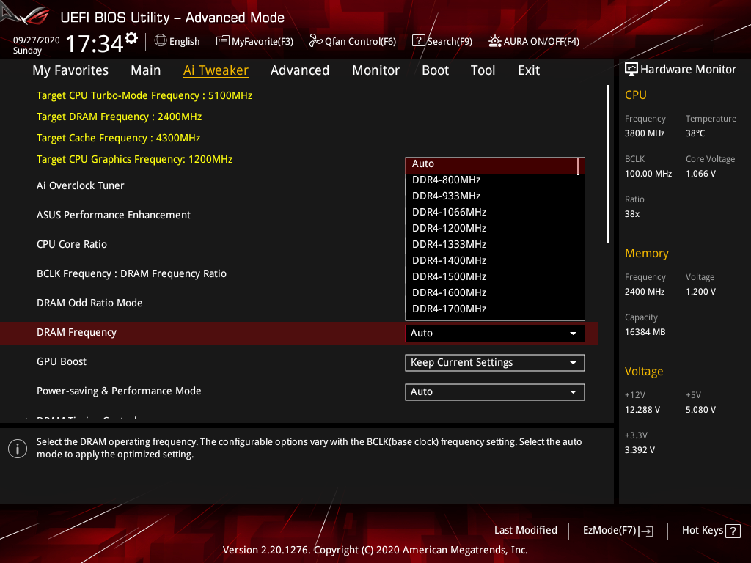Click the Search(F9) question mark icon
This screenshot has width=751, height=563.
coord(418,41)
